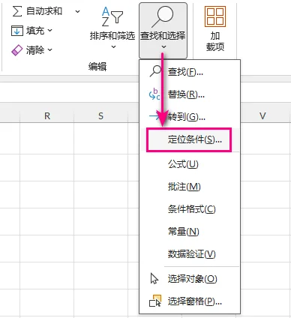Open the 自动求和 dropdown arrow
Image resolution: width=291 pixels, height=318 pixels.
point(78,11)
